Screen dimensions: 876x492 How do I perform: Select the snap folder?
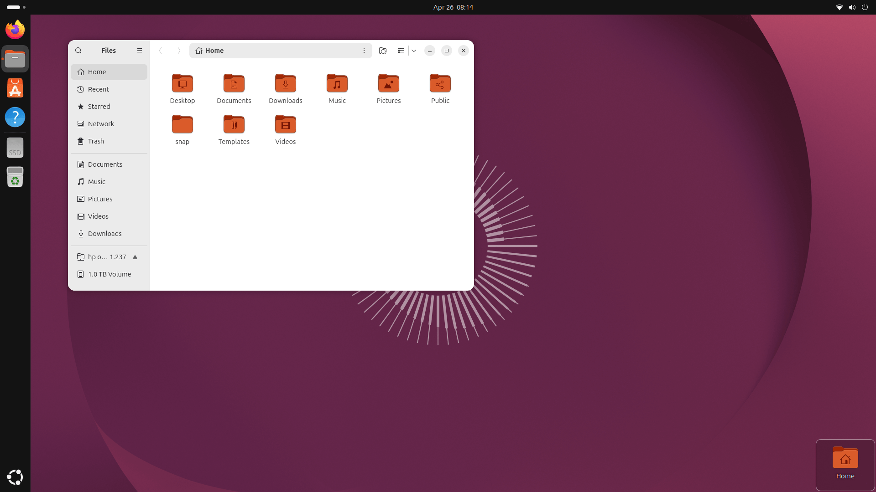[182, 130]
